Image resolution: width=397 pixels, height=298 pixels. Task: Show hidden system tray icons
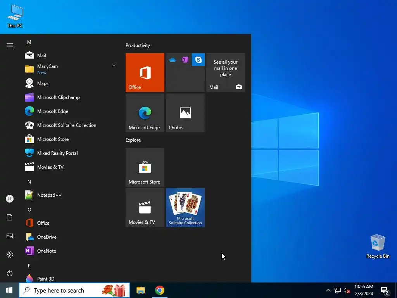pyautogui.click(x=328, y=290)
